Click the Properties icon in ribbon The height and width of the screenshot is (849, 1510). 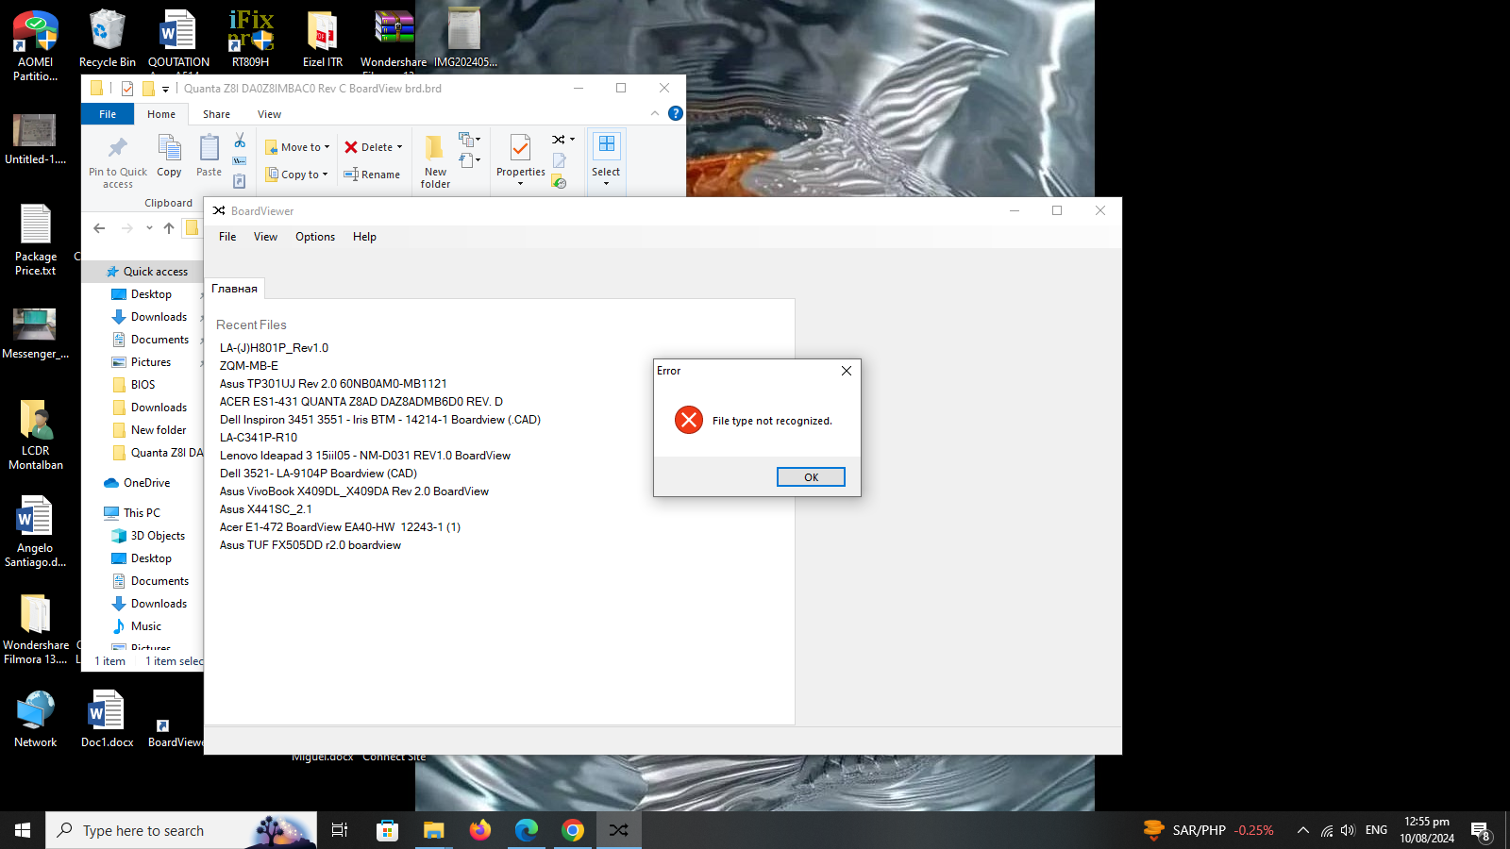click(x=520, y=148)
